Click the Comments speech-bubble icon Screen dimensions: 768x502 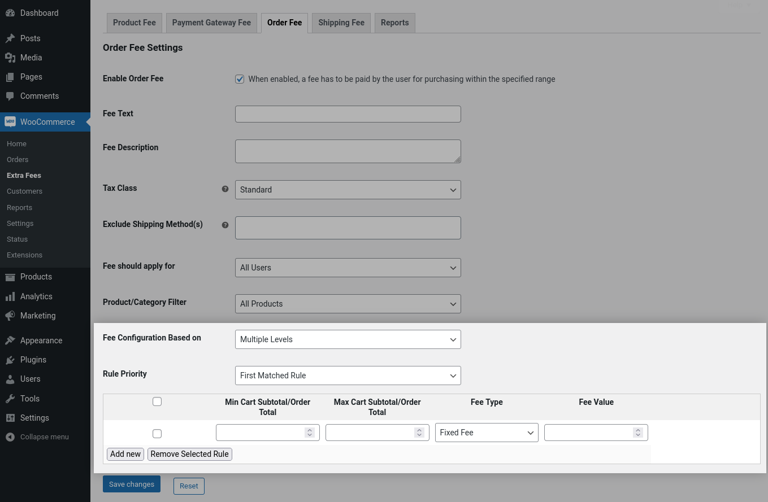click(12, 95)
